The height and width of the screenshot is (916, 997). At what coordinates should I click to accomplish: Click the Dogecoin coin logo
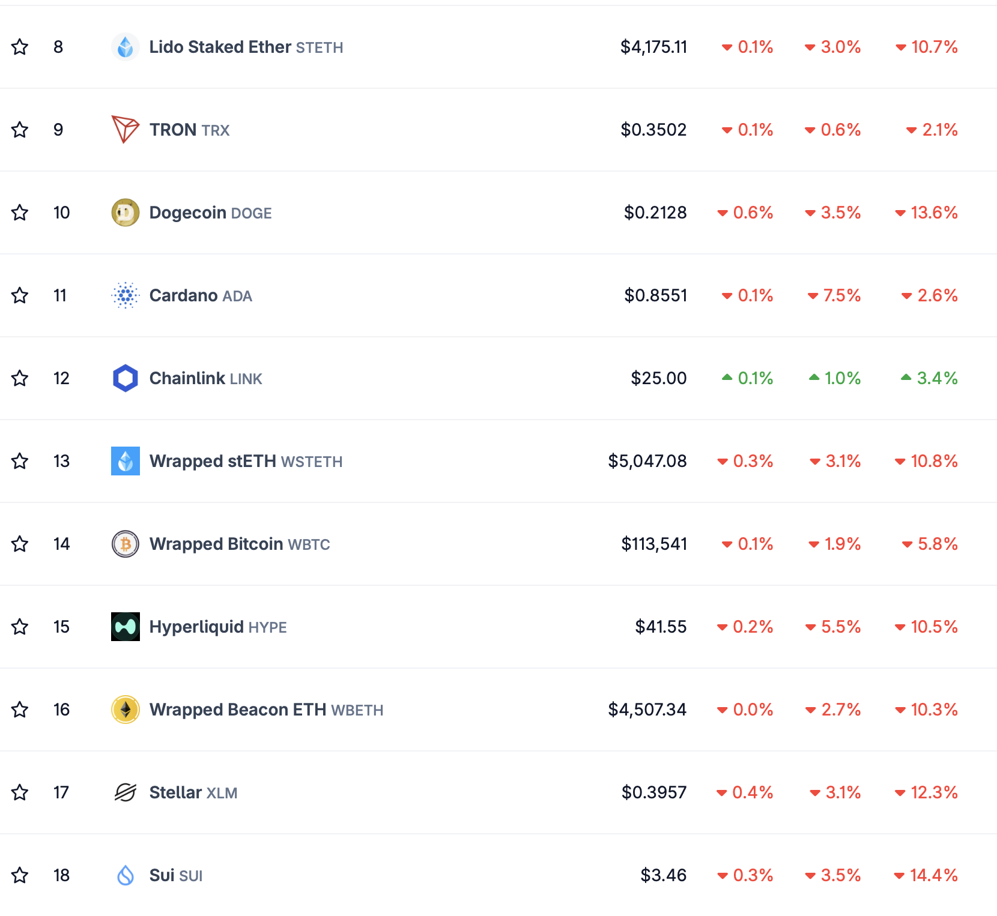tap(126, 212)
